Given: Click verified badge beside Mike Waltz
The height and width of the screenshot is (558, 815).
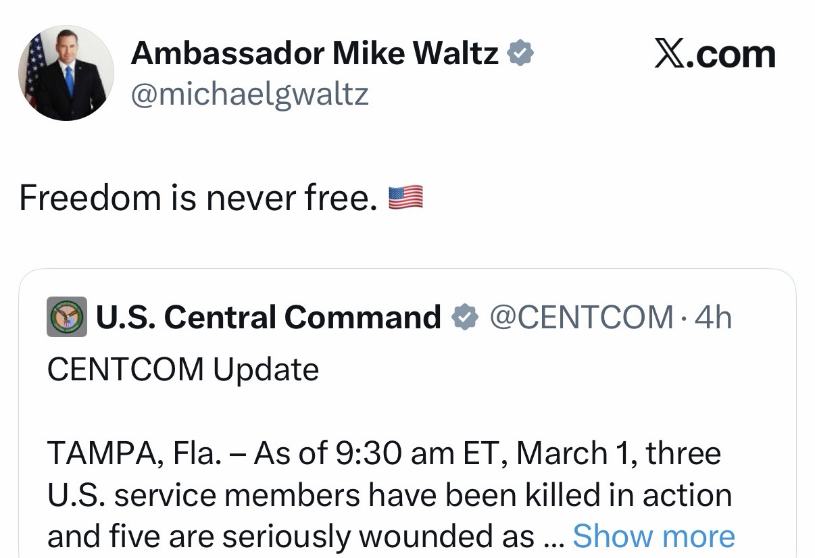Looking at the screenshot, I should [x=520, y=53].
